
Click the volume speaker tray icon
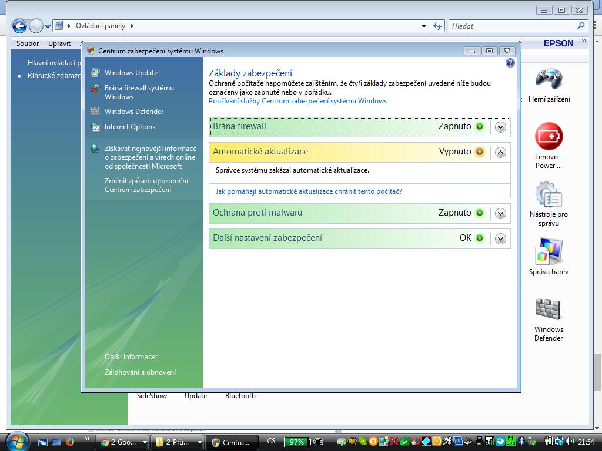tap(570, 441)
